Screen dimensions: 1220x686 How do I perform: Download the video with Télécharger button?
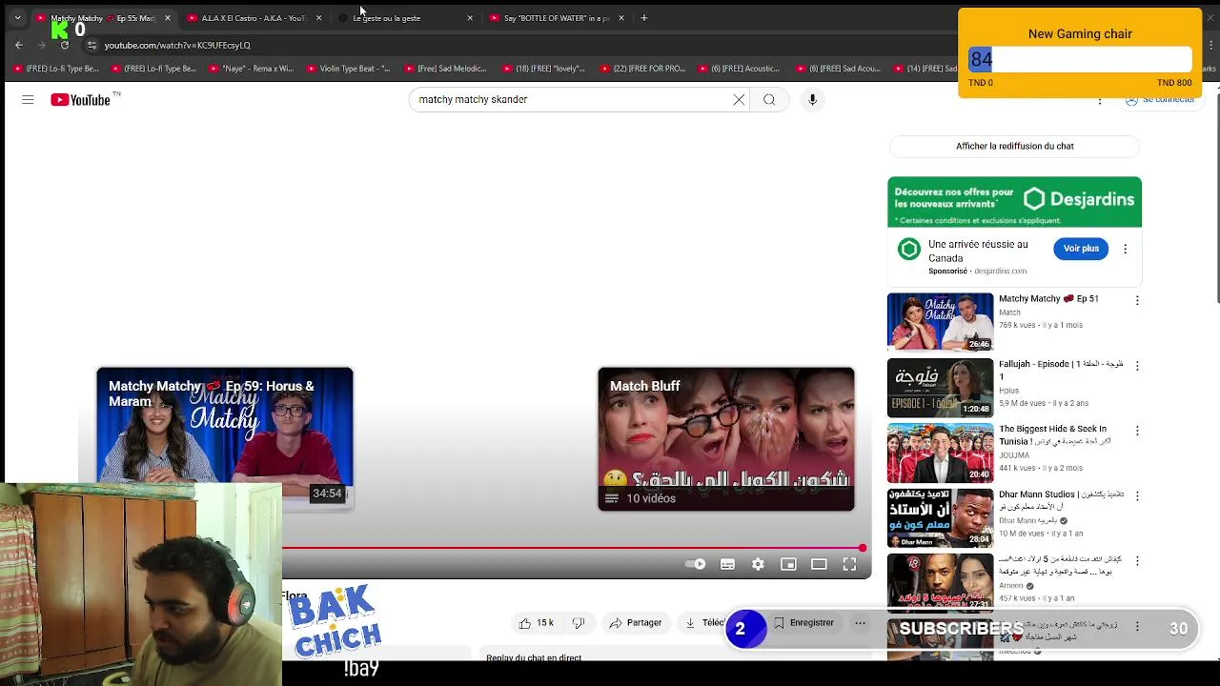(x=705, y=623)
